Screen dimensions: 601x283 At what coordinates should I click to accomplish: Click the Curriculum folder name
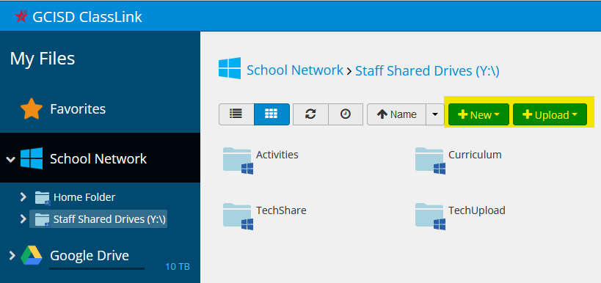[475, 155]
